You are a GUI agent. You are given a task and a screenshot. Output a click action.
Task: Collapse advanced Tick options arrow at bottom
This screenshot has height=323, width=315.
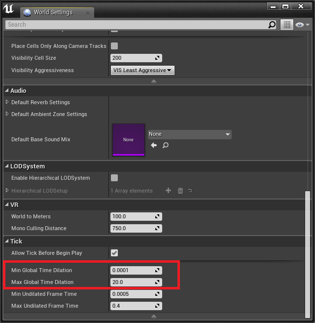(x=154, y=317)
